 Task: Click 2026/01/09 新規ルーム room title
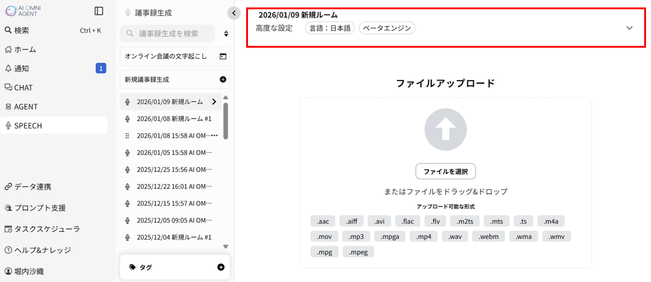(298, 15)
